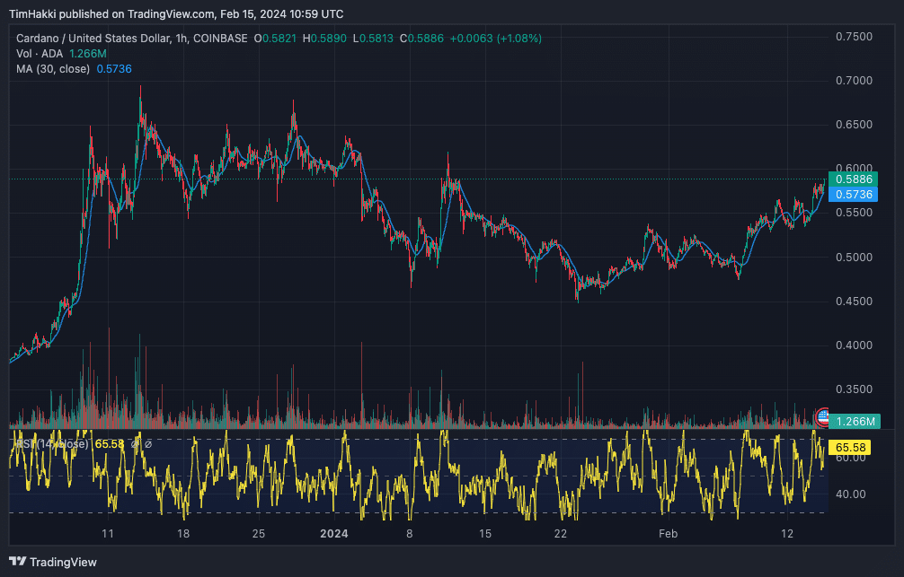
Task: Click the 60.00 level on RSI scale
Action: (850, 458)
